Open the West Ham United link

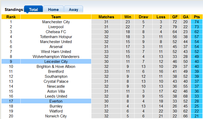click(x=56, y=52)
